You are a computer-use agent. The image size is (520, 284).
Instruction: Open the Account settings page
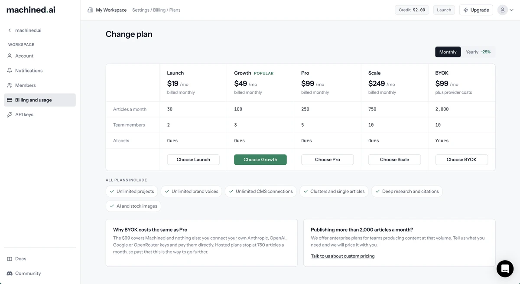click(40, 56)
